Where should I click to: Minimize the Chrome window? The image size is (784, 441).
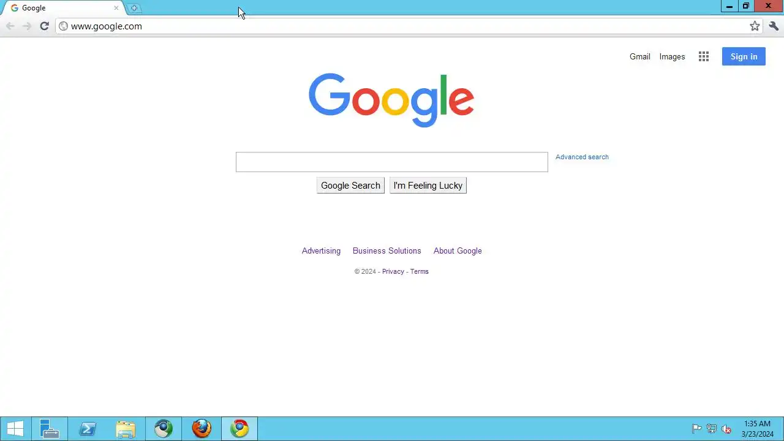coord(729,6)
